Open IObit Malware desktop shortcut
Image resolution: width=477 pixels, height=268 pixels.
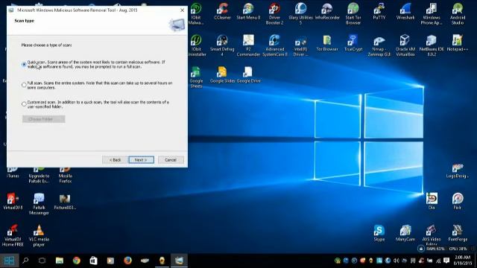tap(196, 14)
